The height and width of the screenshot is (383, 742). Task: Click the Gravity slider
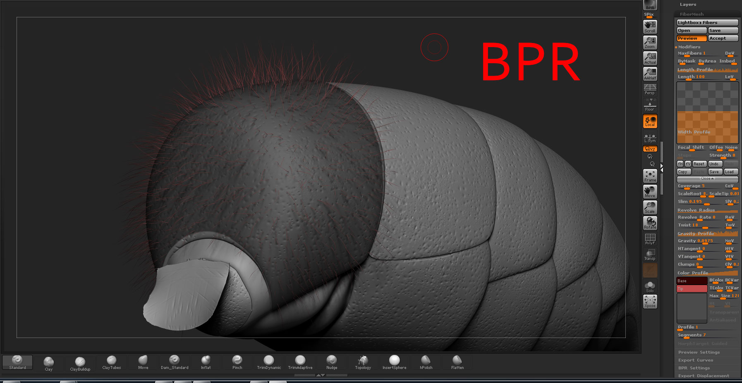point(700,241)
